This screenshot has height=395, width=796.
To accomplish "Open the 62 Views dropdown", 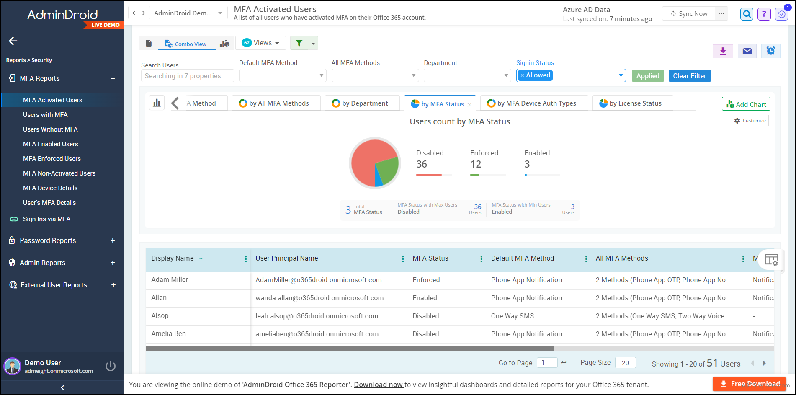I will (260, 43).
